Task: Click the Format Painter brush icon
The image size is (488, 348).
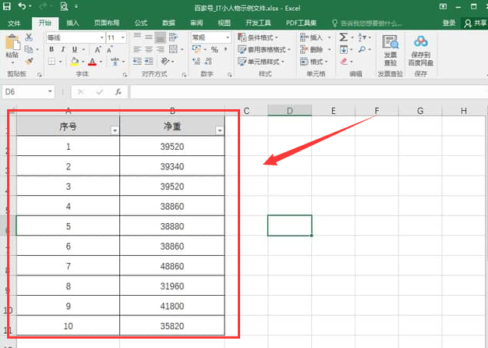Action: tap(30, 61)
